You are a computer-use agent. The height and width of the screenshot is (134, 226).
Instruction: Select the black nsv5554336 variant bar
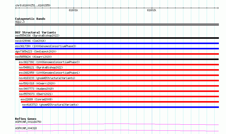117,38
